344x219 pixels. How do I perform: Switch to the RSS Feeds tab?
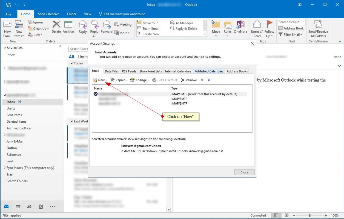[129, 71]
